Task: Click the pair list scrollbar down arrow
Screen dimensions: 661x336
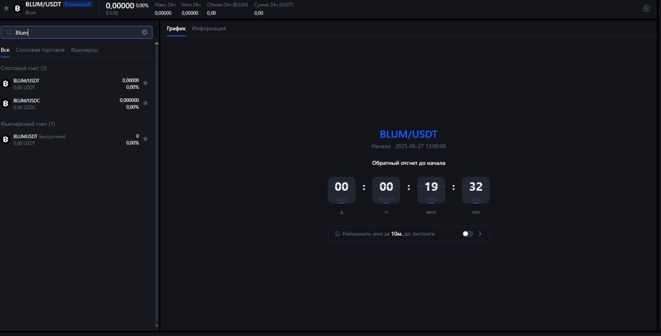Action: click(156, 326)
